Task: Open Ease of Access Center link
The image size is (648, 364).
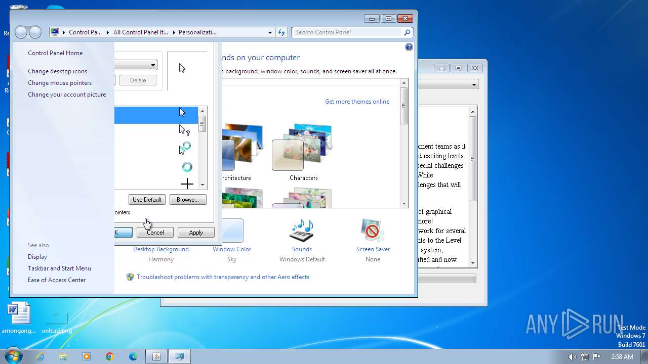Action: tap(57, 280)
